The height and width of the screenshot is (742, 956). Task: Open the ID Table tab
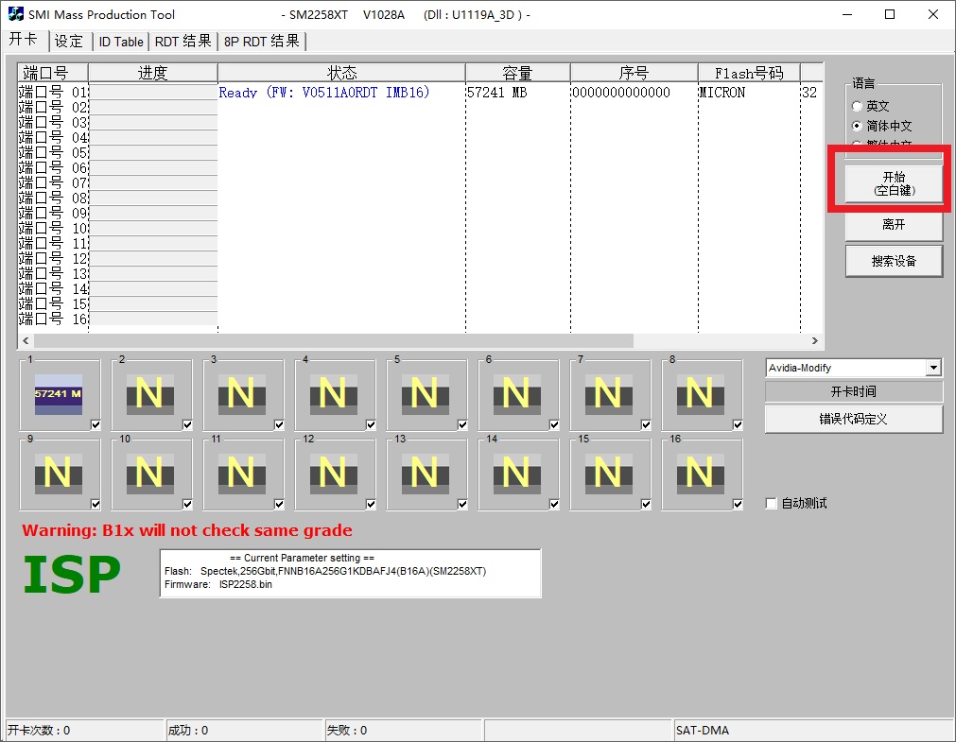121,42
